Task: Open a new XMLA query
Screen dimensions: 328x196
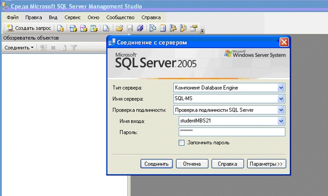Action: coord(94,28)
